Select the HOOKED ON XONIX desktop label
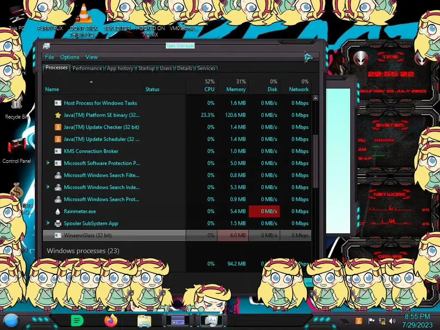This screenshot has height=330, width=440. pyautogui.click(x=150, y=31)
